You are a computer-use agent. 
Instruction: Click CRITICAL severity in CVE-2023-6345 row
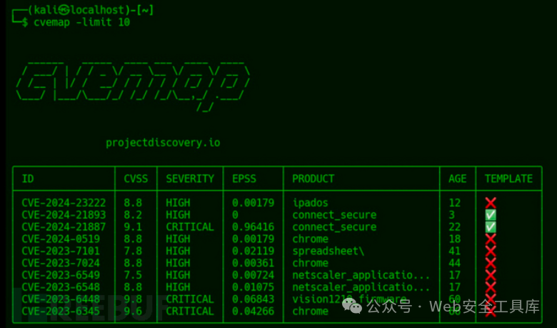coord(190,312)
